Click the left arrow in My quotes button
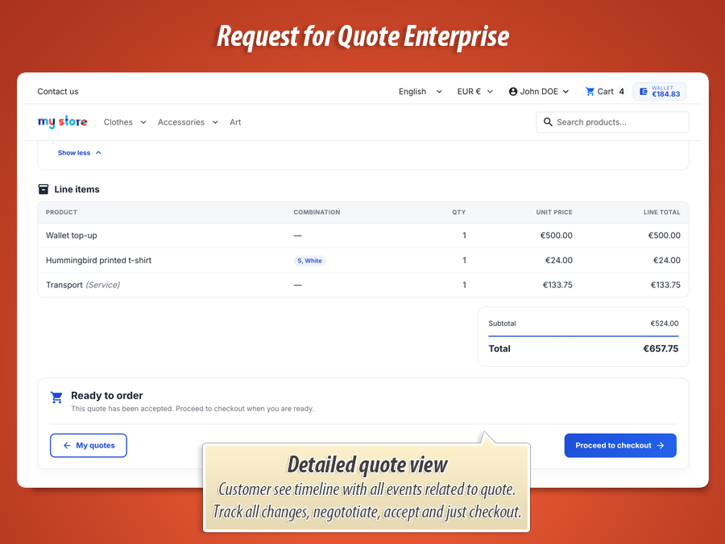The image size is (725, 544). click(x=67, y=446)
